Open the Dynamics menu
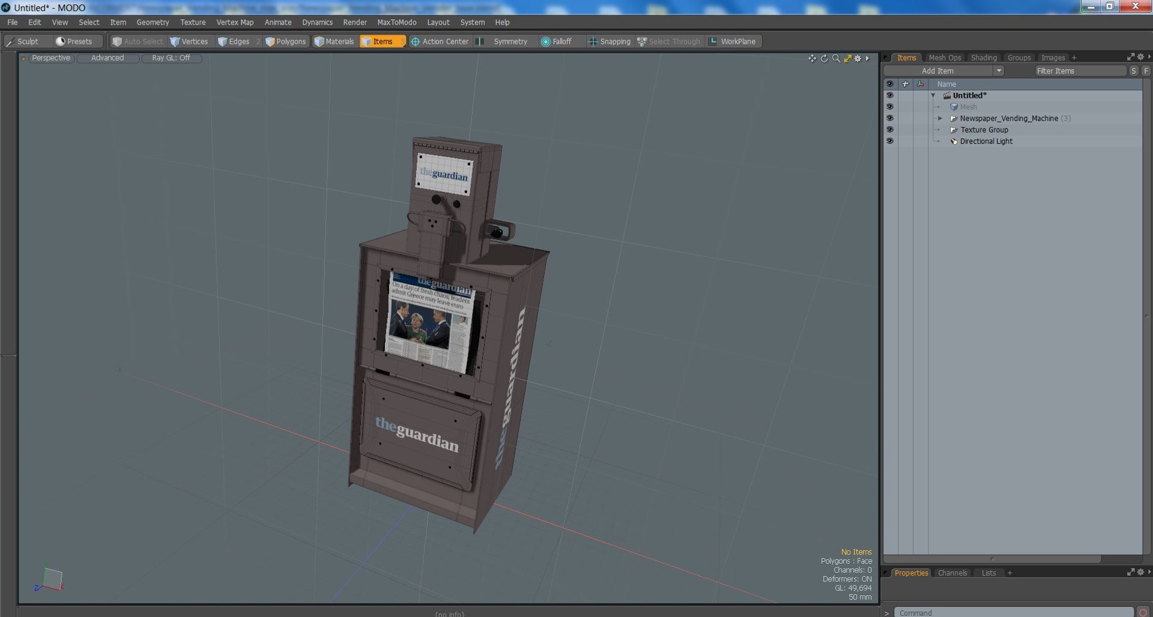 coord(317,22)
